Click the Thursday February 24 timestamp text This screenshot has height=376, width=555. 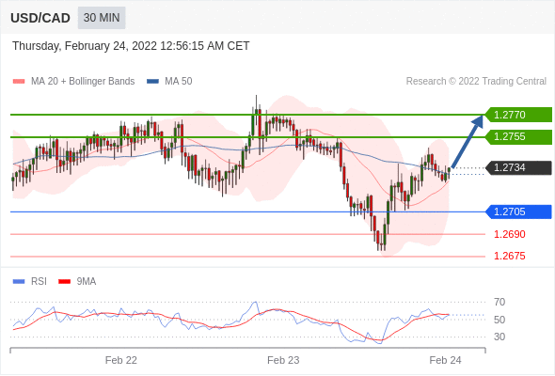tap(131, 46)
